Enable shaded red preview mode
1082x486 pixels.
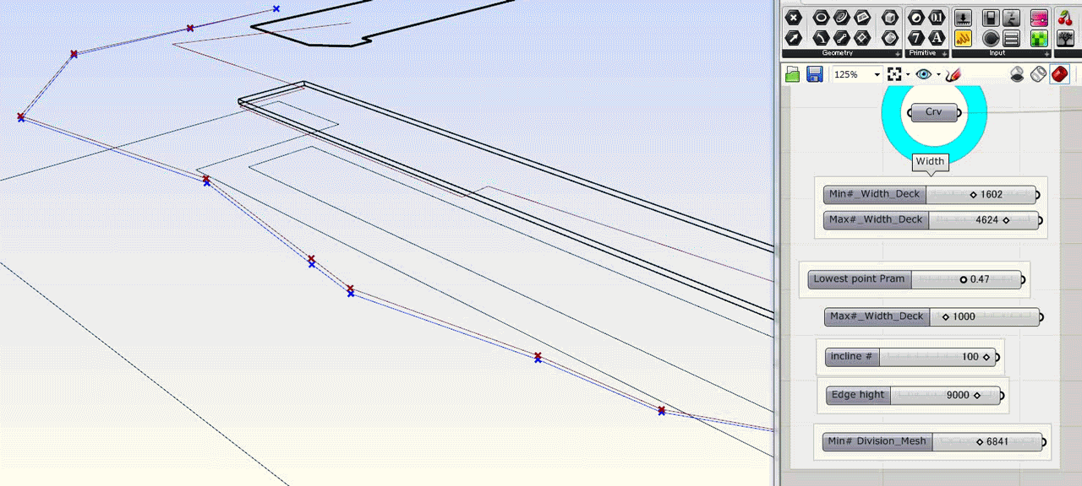pyautogui.click(x=1059, y=75)
